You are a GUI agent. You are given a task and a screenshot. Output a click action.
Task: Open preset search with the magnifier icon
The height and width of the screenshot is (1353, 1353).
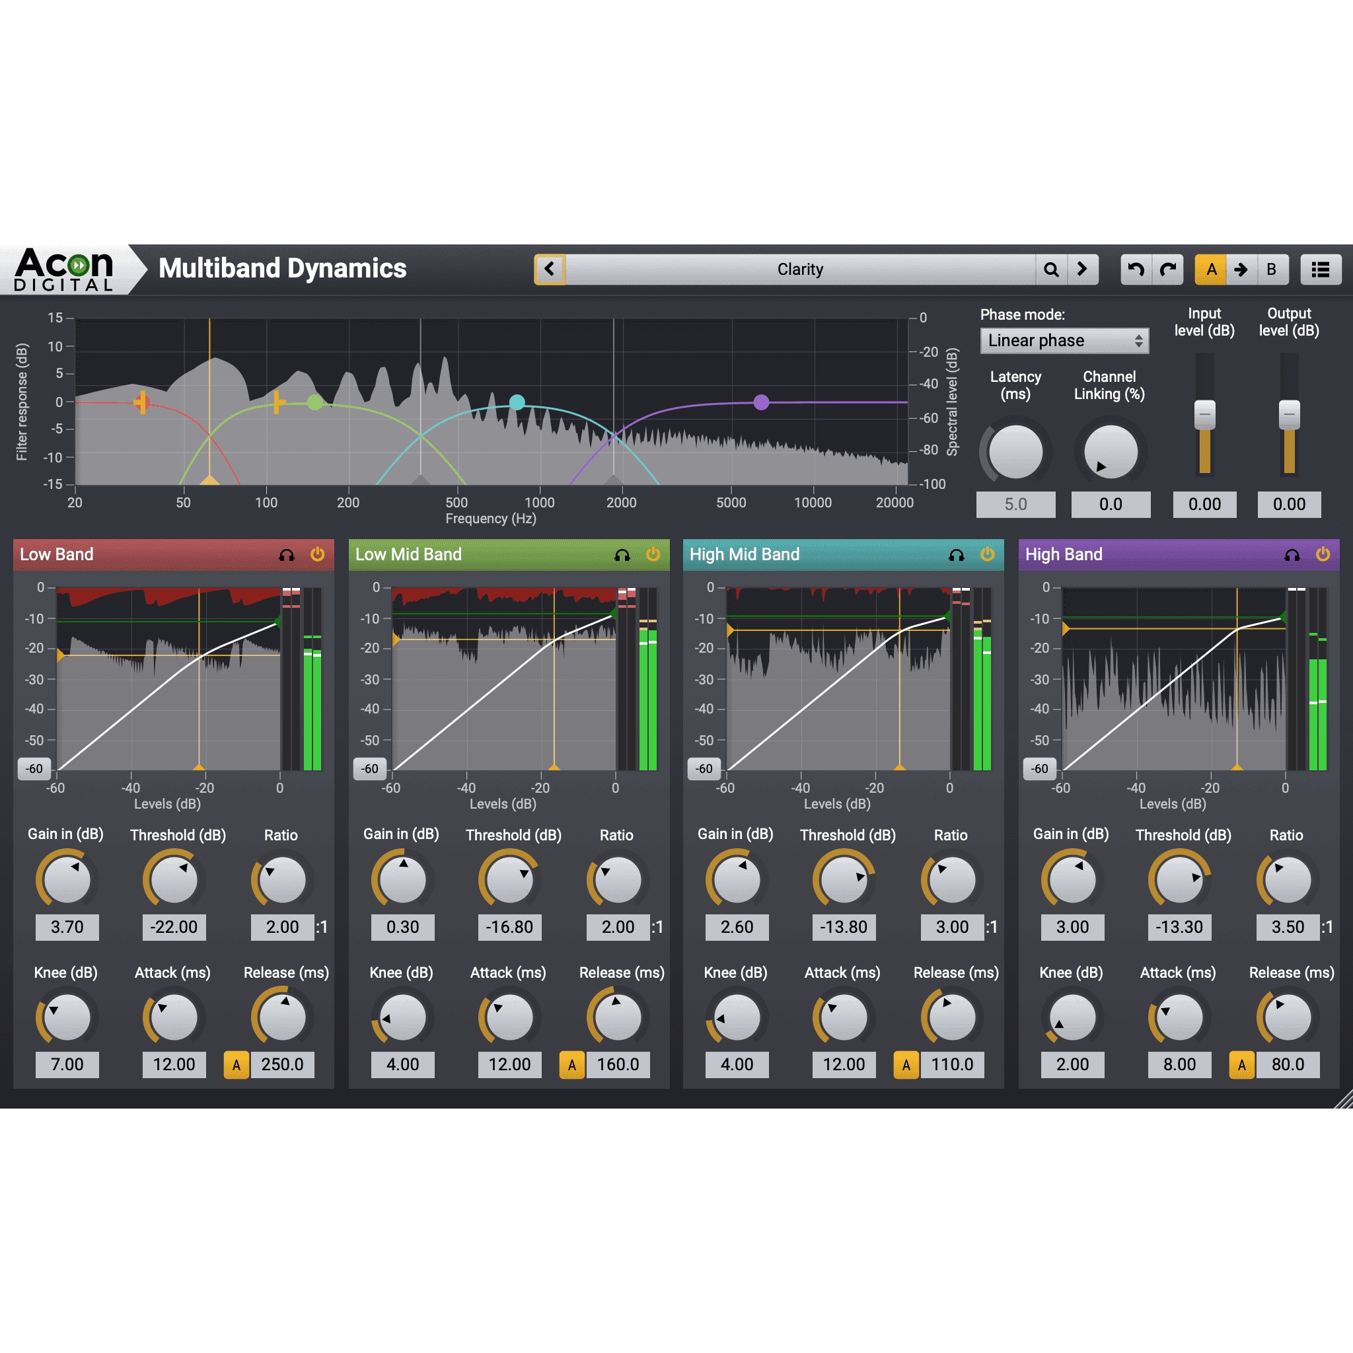click(x=1052, y=269)
